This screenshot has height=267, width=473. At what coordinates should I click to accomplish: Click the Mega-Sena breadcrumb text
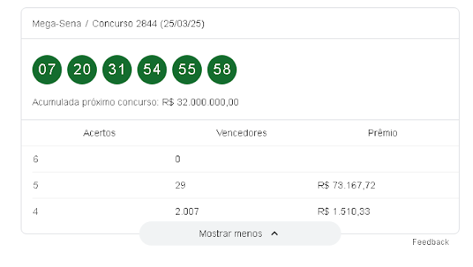pyautogui.click(x=57, y=24)
